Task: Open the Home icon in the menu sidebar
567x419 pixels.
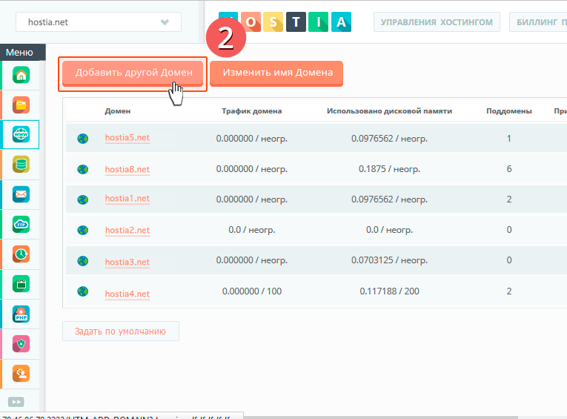Action: point(21,75)
